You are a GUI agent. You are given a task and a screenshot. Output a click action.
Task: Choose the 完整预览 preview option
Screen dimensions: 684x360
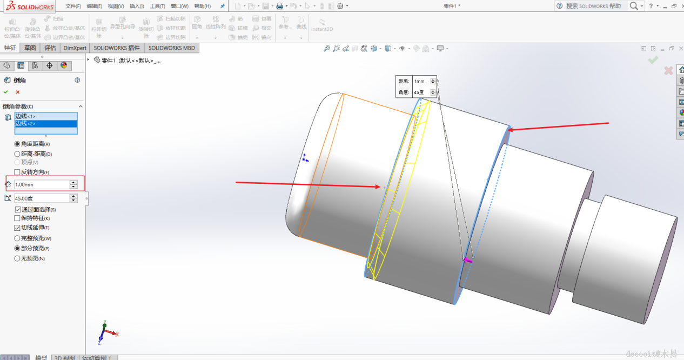[17, 238]
